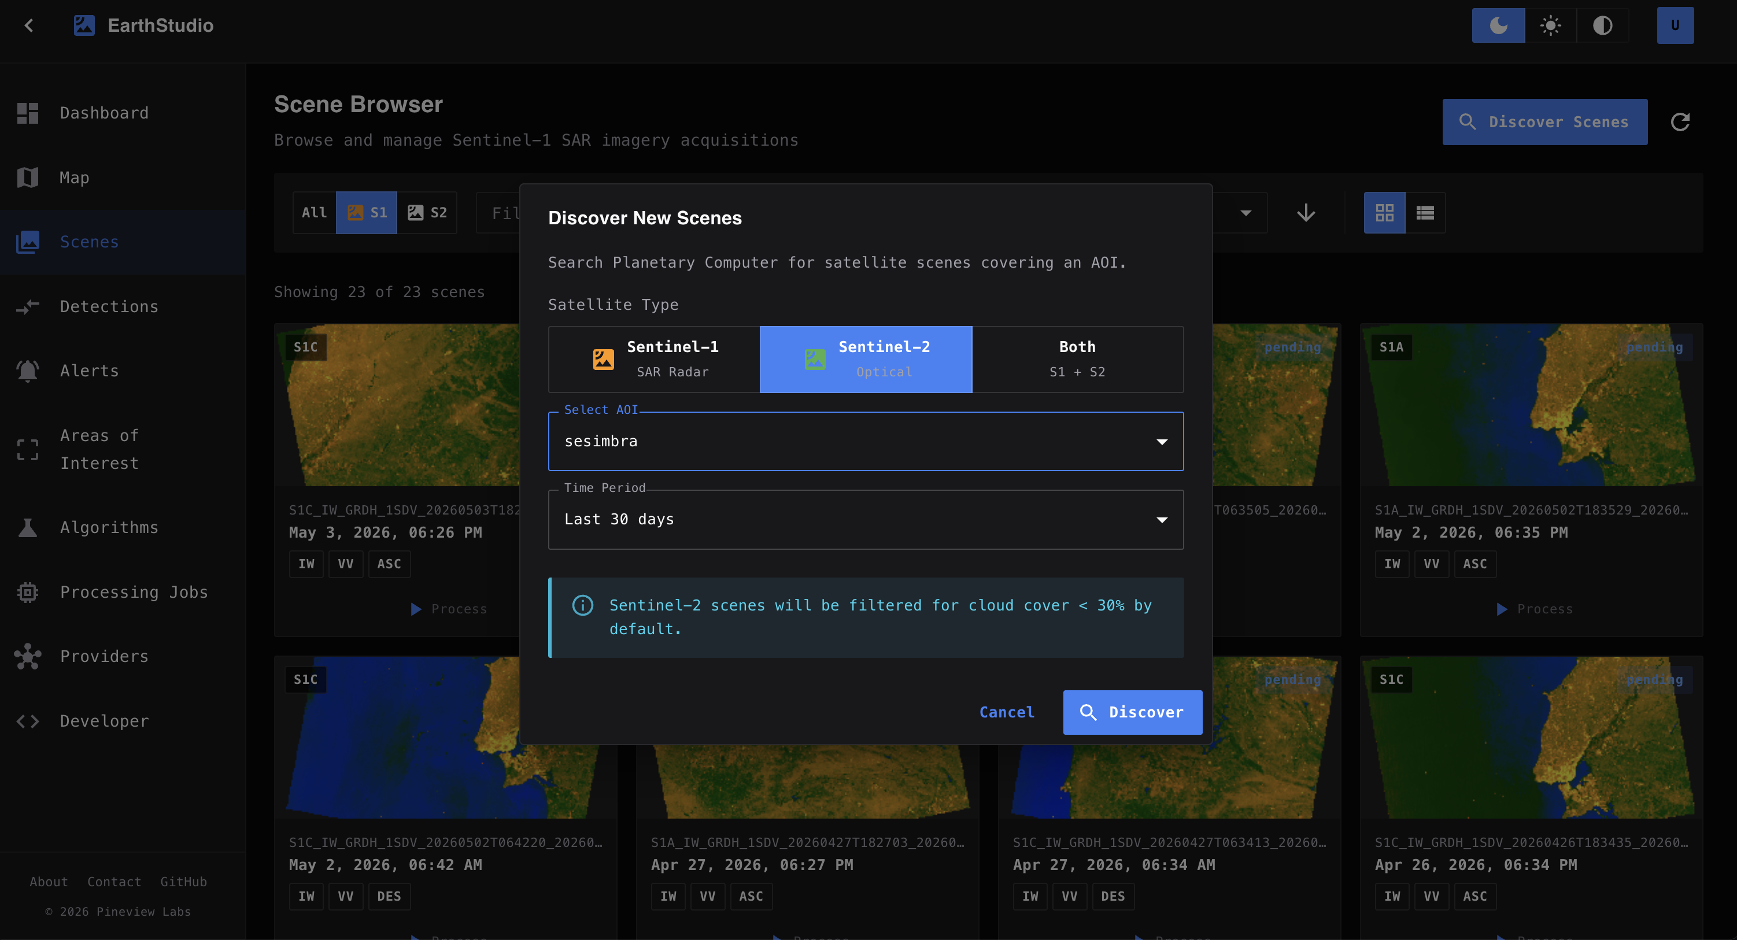The image size is (1737, 940).
Task: Open Map in sidebar
Action: coord(123,177)
